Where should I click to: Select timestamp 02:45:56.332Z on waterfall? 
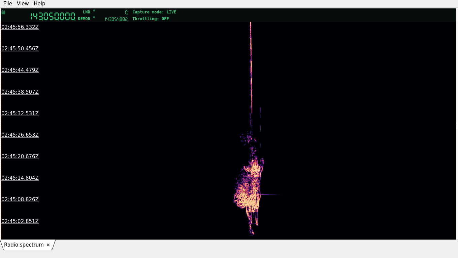(20, 27)
